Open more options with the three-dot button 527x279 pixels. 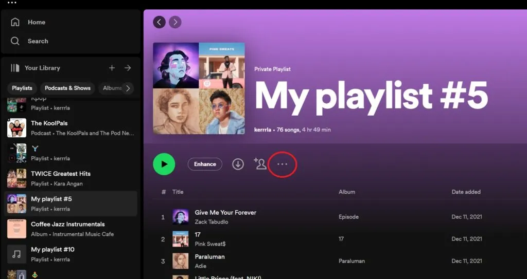tap(282, 164)
